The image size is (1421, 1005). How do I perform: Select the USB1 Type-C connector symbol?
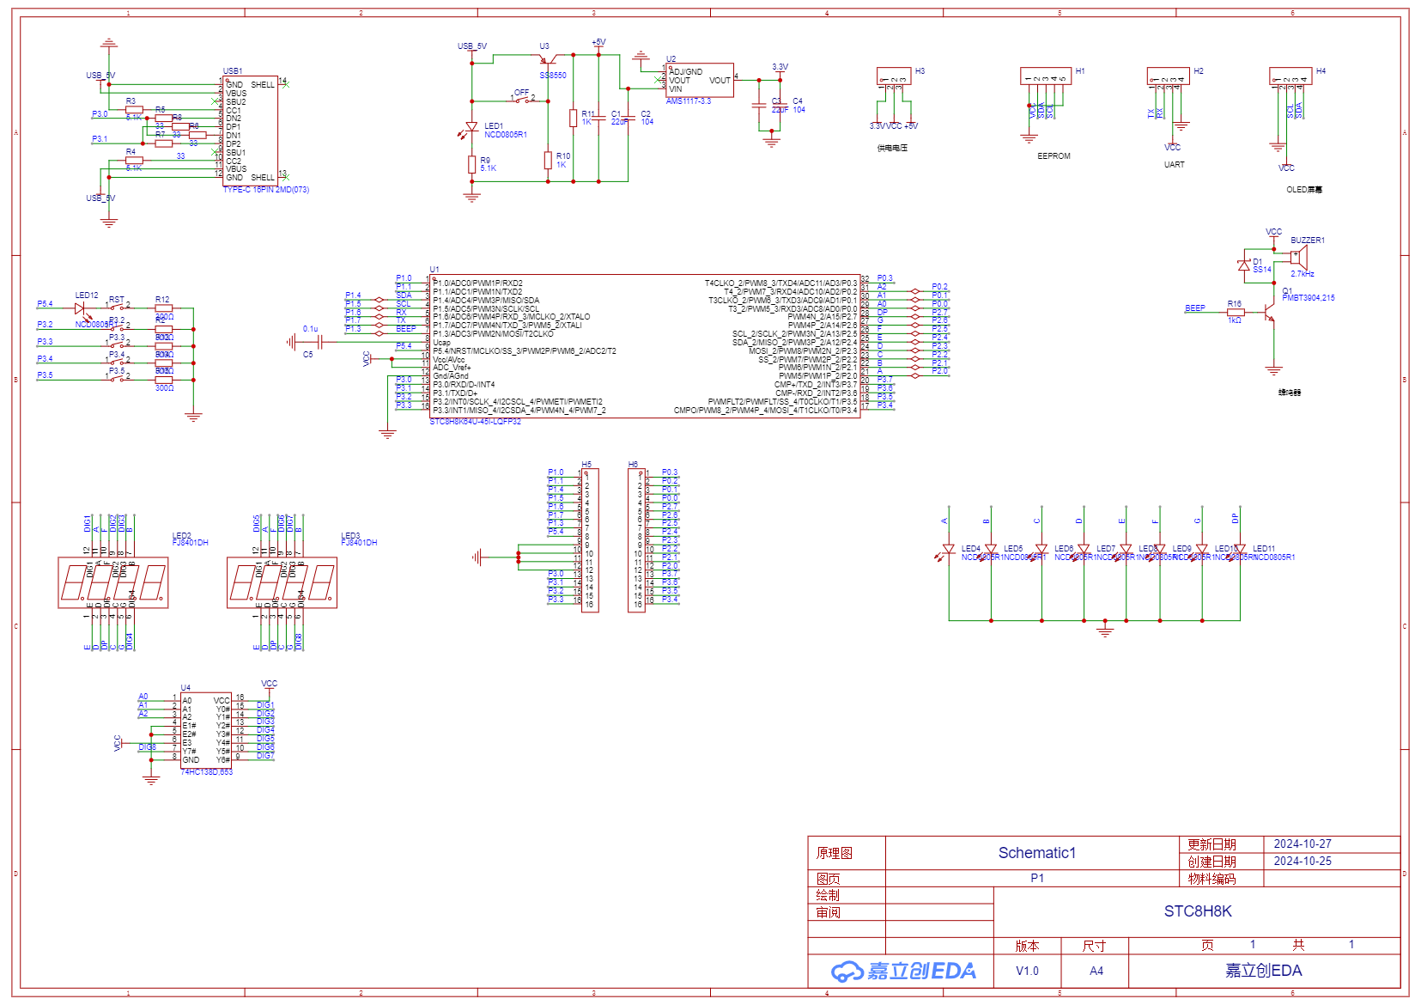[x=250, y=130]
